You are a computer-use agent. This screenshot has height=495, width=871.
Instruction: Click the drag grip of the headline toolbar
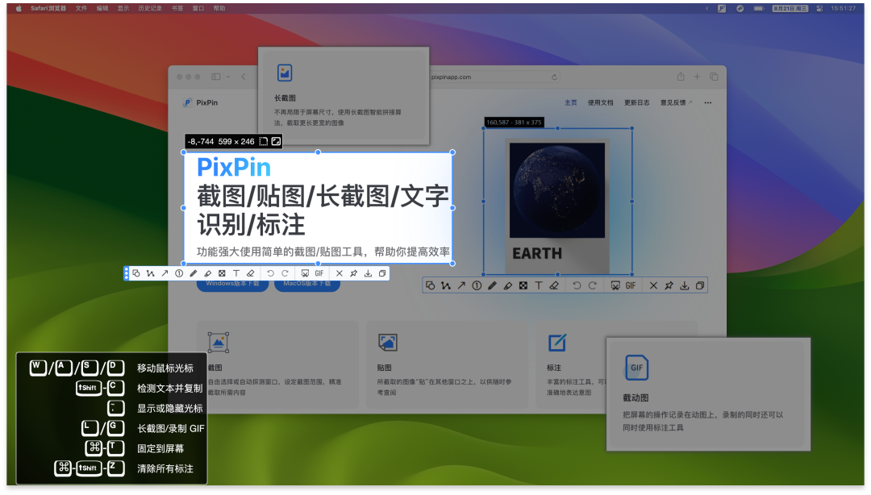coord(126,273)
